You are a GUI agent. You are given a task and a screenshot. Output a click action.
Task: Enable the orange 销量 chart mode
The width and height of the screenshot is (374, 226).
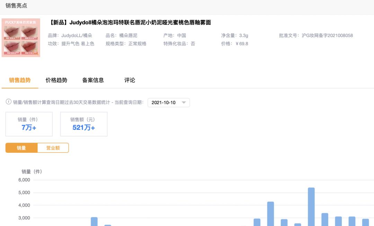click(21, 148)
